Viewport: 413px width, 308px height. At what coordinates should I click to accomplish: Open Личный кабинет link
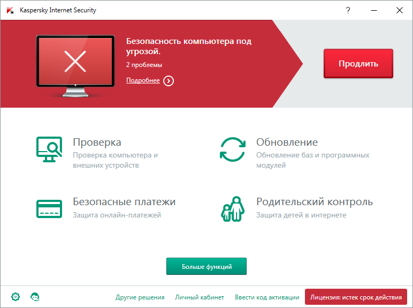point(200,297)
